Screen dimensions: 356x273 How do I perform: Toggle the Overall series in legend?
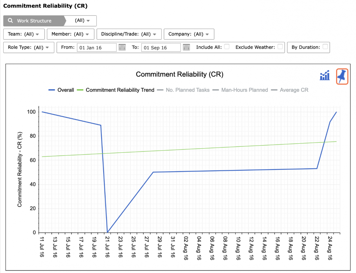point(61,90)
